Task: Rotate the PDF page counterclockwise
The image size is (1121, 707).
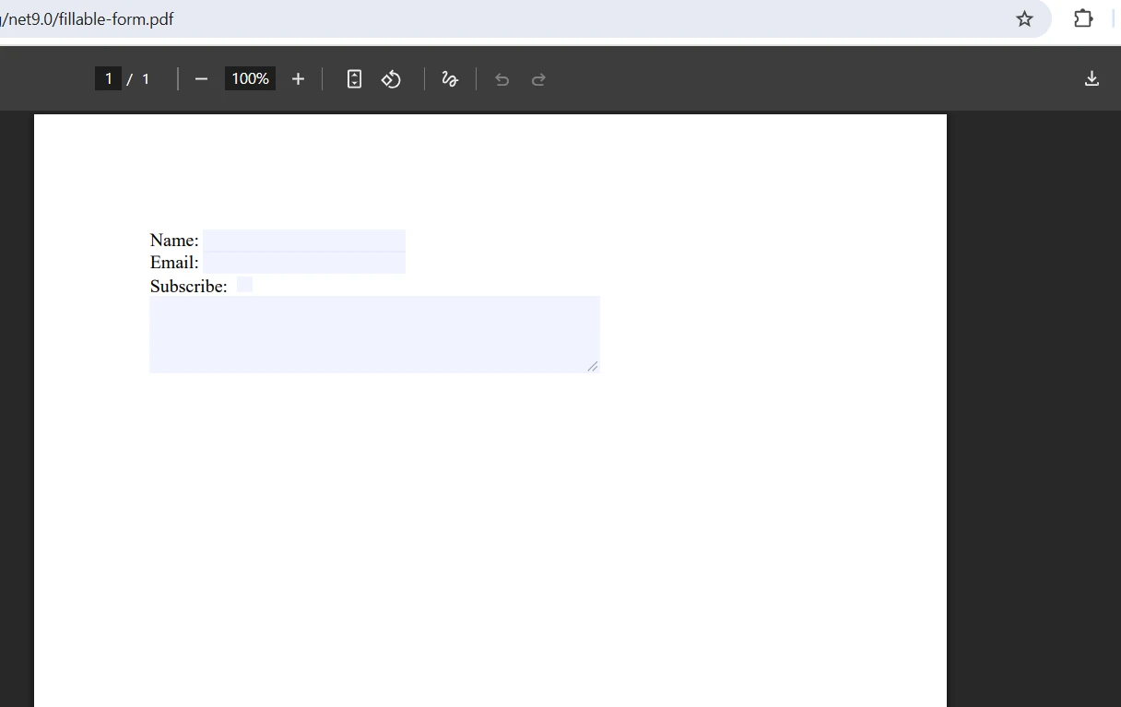Action: point(391,78)
